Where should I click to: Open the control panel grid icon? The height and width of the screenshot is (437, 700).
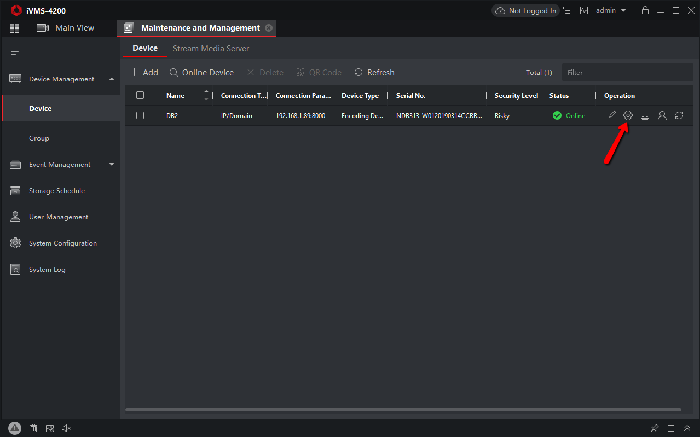point(15,28)
